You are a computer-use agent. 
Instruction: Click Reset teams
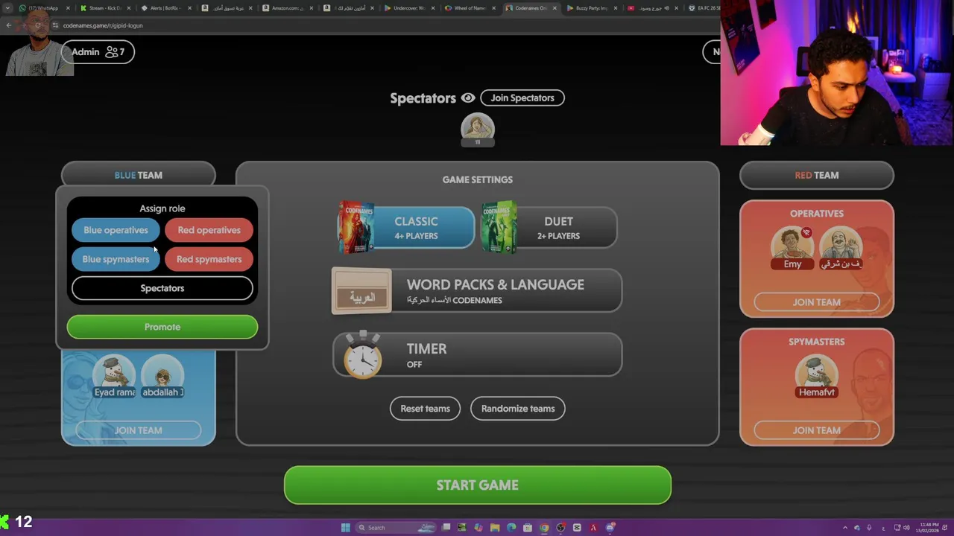pos(425,408)
